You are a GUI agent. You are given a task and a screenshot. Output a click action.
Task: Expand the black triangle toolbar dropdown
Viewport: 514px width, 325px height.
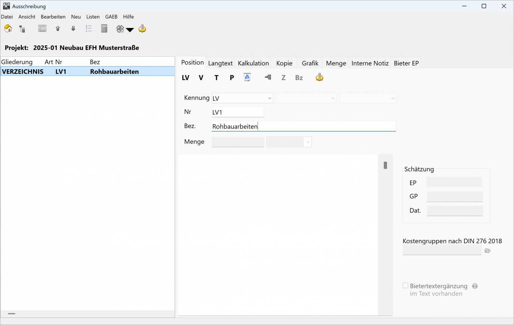[x=130, y=30]
